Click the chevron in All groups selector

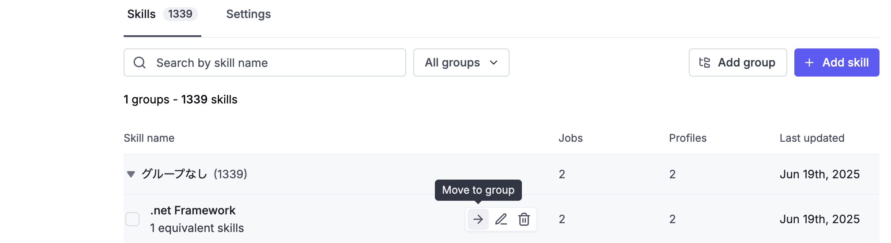point(494,63)
